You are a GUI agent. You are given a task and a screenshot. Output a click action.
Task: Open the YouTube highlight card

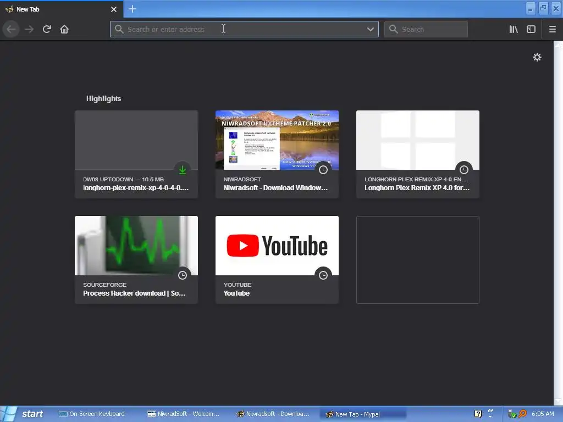pos(277,260)
